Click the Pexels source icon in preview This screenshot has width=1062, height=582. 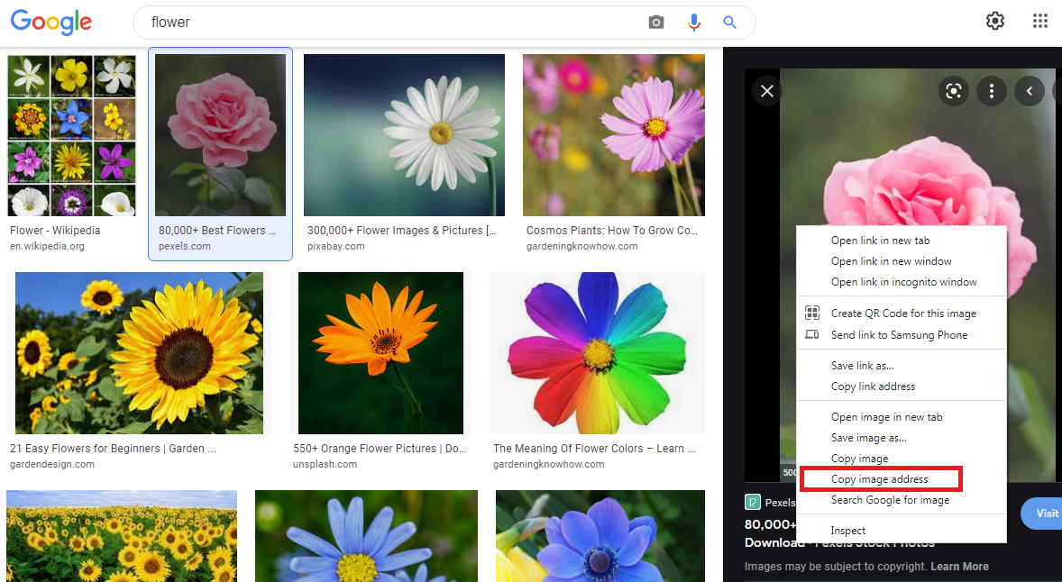point(753,502)
